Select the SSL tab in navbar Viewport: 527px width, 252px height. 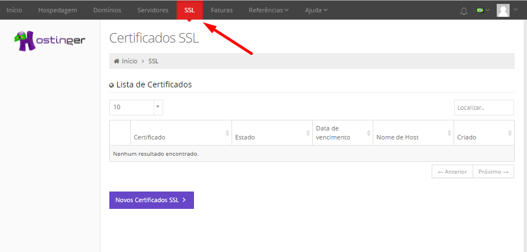click(189, 10)
